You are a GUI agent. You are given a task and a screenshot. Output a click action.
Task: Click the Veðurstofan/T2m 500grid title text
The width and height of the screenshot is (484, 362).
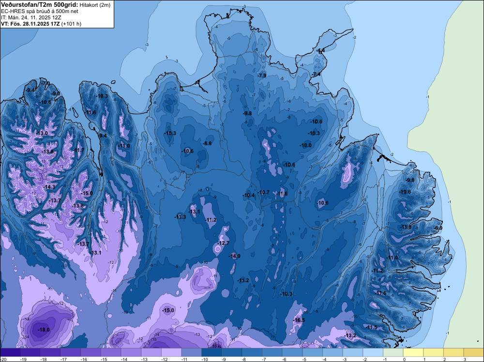pos(40,5)
